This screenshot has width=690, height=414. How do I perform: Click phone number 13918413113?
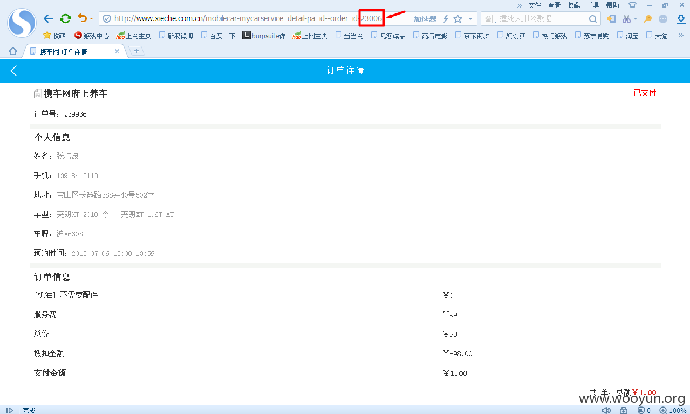(77, 176)
